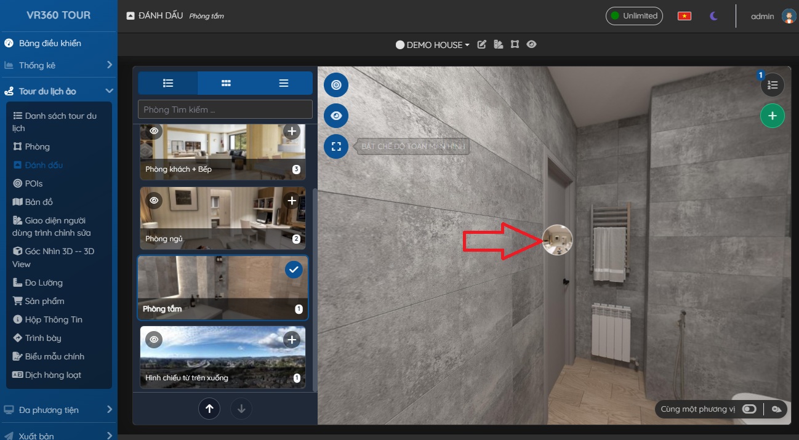Switch to the grid view tab
Viewport: 799px width, 440px height.
(x=226, y=83)
